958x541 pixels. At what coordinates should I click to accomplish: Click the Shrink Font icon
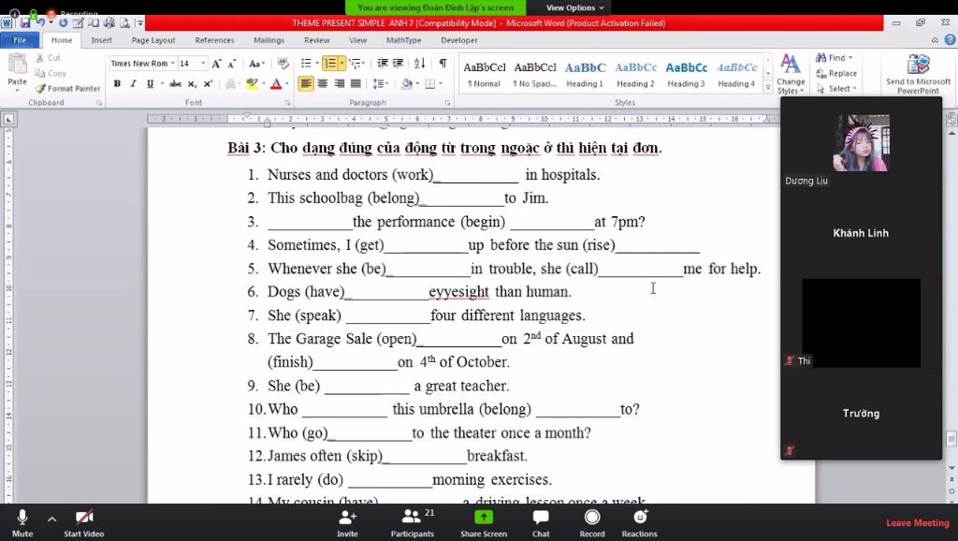click(x=232, y=64)
